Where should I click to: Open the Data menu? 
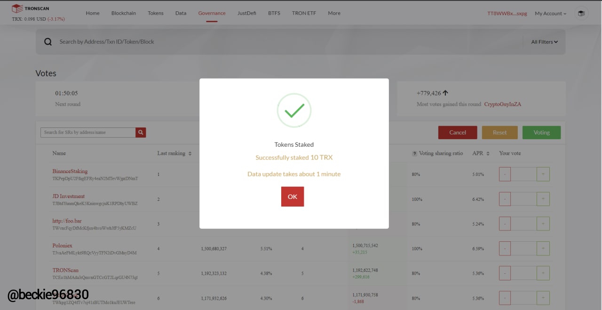tap(181, 13)
